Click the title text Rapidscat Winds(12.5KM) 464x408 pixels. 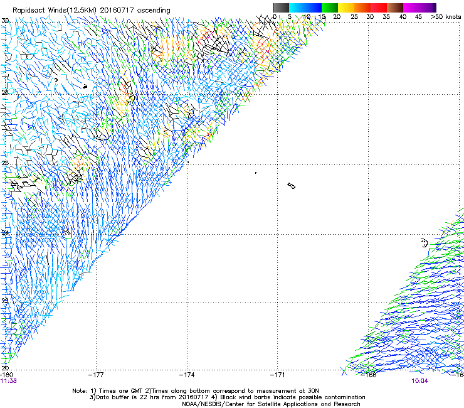tap(55, 11)
